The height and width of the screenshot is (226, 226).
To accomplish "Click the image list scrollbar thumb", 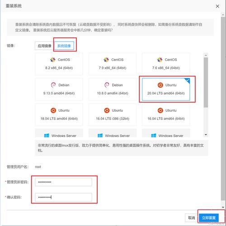I will coord(206,82).
